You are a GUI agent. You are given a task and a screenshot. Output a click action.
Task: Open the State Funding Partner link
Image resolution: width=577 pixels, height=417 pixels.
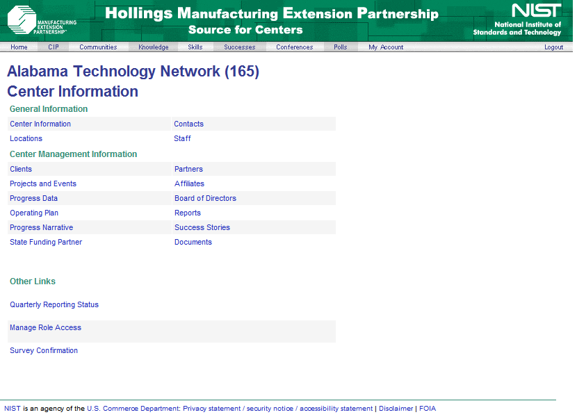pos(46,242)
